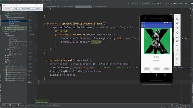Viewport: 193px width, 108px height.
Task: Click the green Run app icon in toolbar
Action: pos(153,4)
